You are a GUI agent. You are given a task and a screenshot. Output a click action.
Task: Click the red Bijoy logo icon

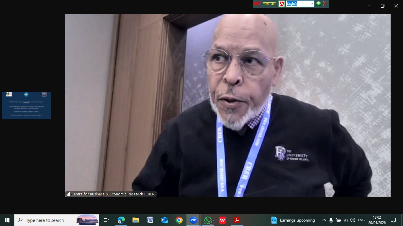[258, 4]
